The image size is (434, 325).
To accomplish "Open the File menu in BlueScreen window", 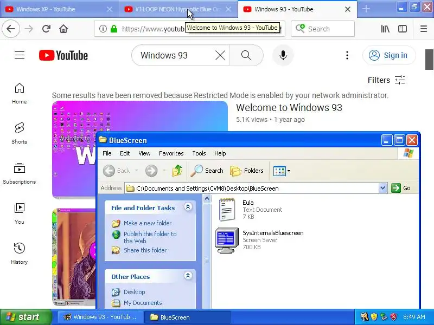I will (x=107, y=153).
